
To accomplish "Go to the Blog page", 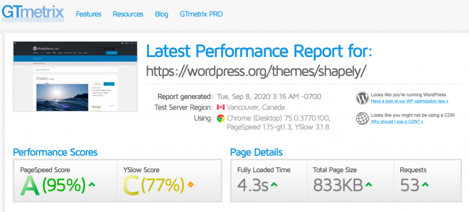I will click(x=162, y=14).
